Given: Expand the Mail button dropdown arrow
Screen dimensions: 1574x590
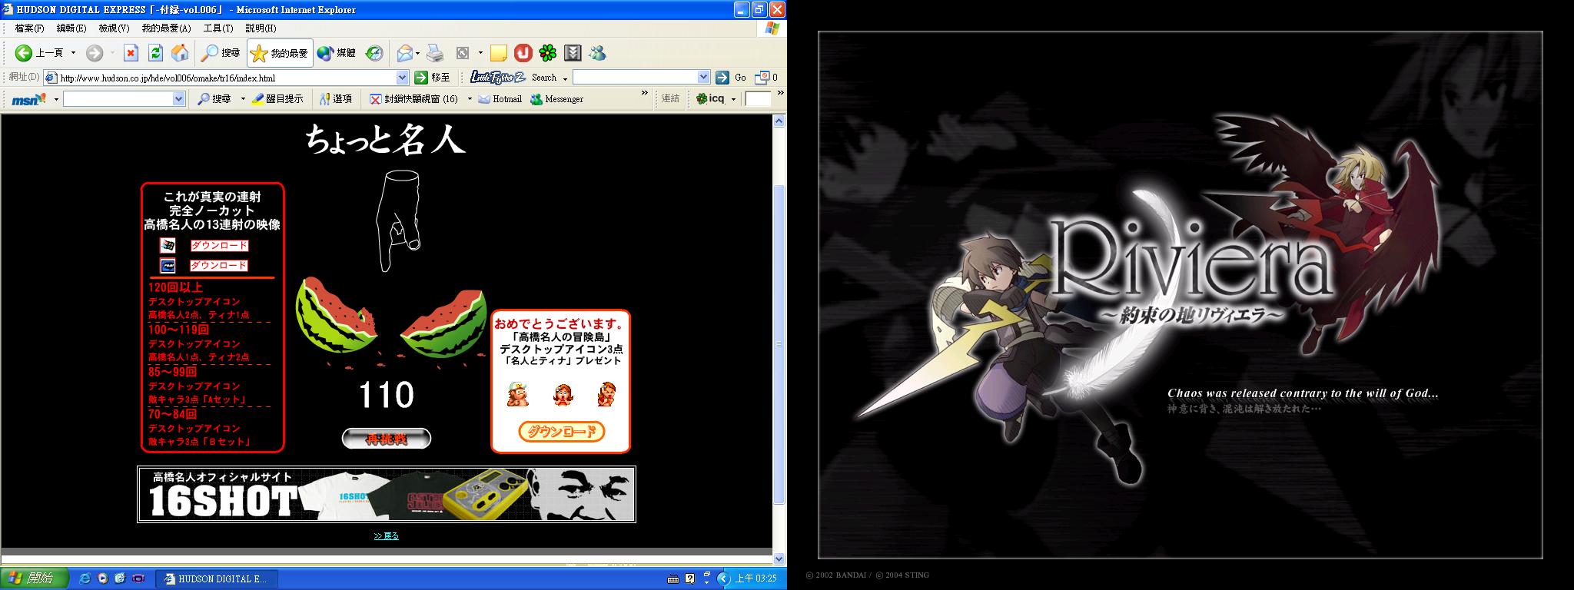Looking at the screenshot, I should pyautogui.click(x=417, y=53).
